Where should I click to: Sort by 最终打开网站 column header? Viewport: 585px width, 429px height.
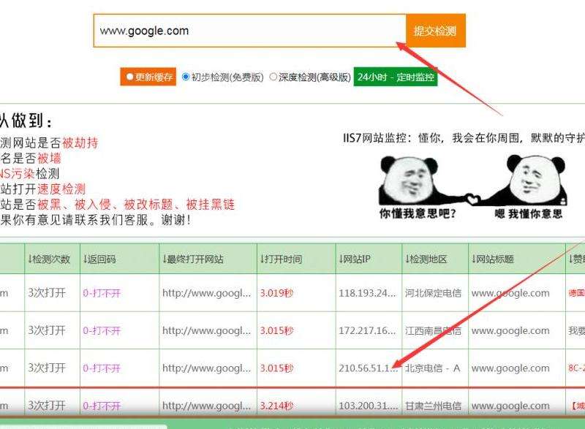point(192,259)
